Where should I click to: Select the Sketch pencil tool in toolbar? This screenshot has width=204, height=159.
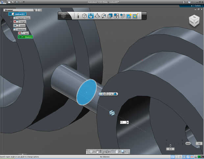pos(78,16)
